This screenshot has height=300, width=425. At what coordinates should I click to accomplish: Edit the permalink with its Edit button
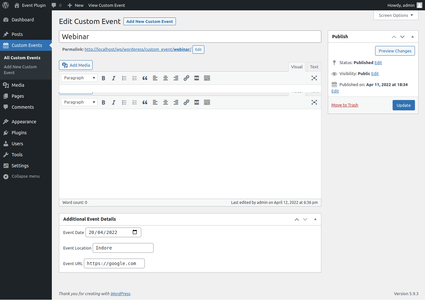click(198, 50)
